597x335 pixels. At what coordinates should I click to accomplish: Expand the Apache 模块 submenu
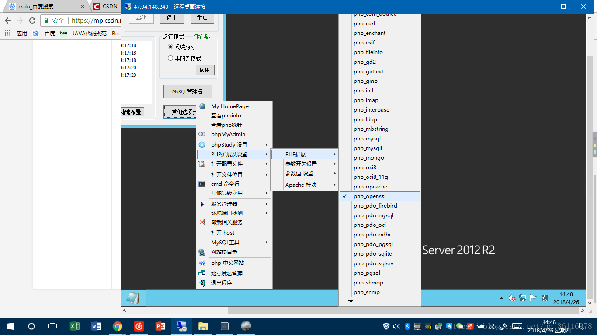[x=305, y=185]
